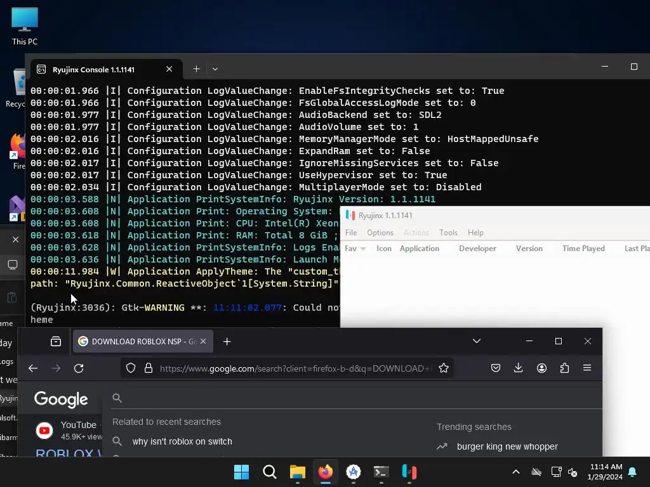Sort by Developer column header

click(477, 249)
